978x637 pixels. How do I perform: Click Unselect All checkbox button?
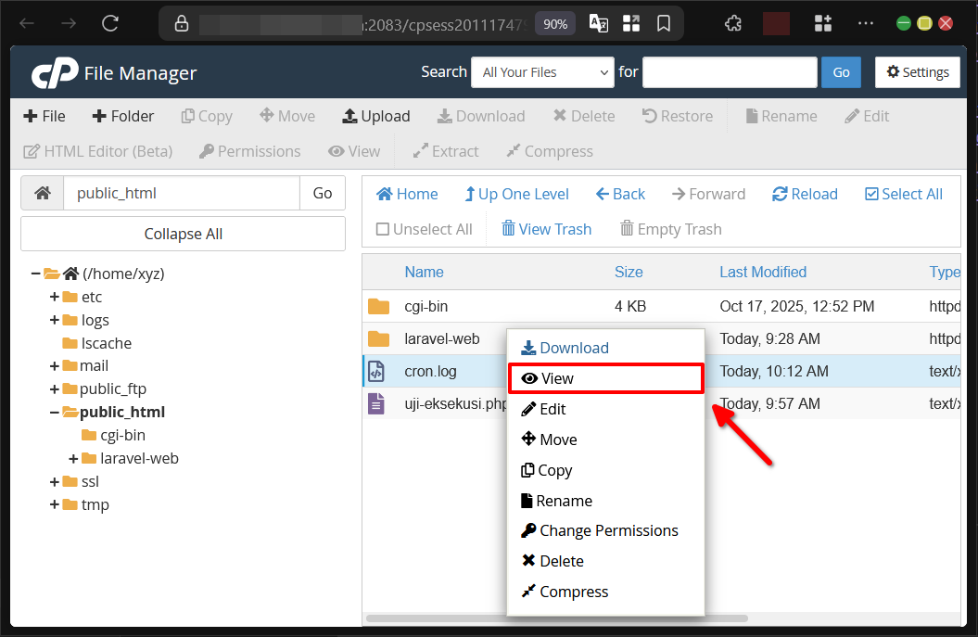coord(424,229)
